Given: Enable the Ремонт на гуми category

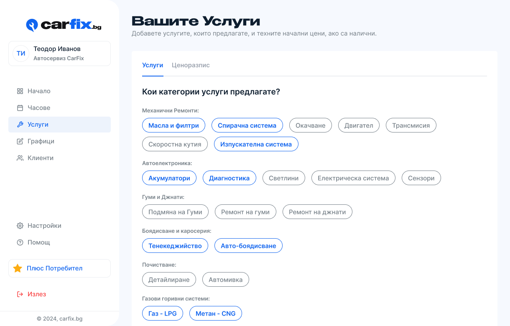Looking at the screenshot, I should (x=245, y=212).
